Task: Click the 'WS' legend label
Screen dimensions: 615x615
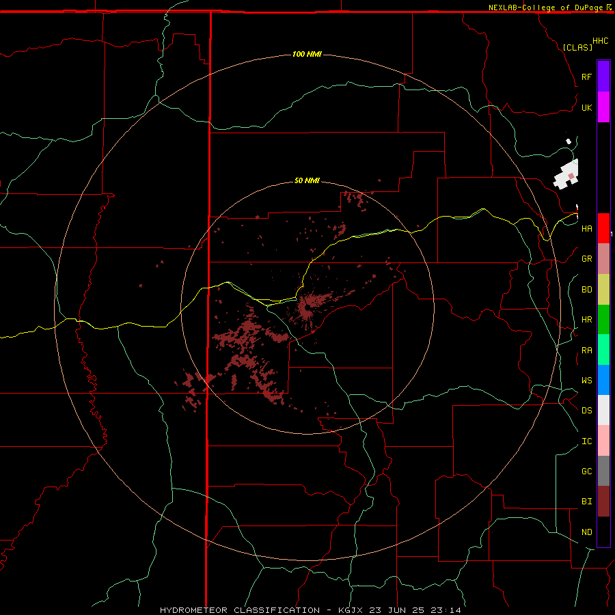Action: tap(586, 381)
